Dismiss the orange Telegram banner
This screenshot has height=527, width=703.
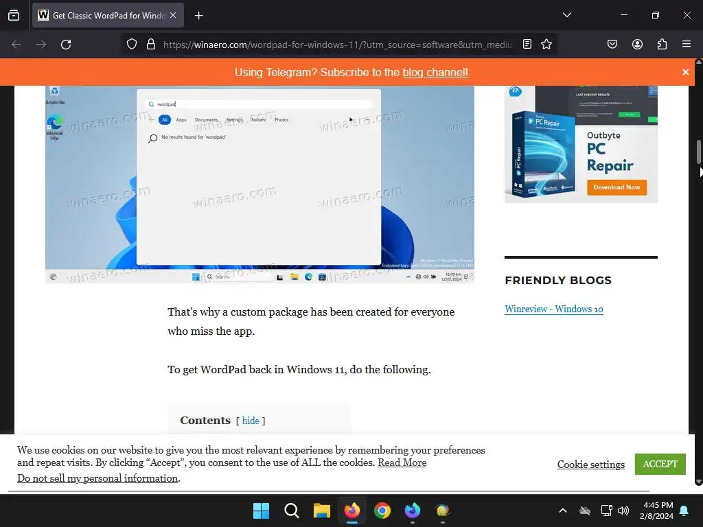[x=685, y=72]
